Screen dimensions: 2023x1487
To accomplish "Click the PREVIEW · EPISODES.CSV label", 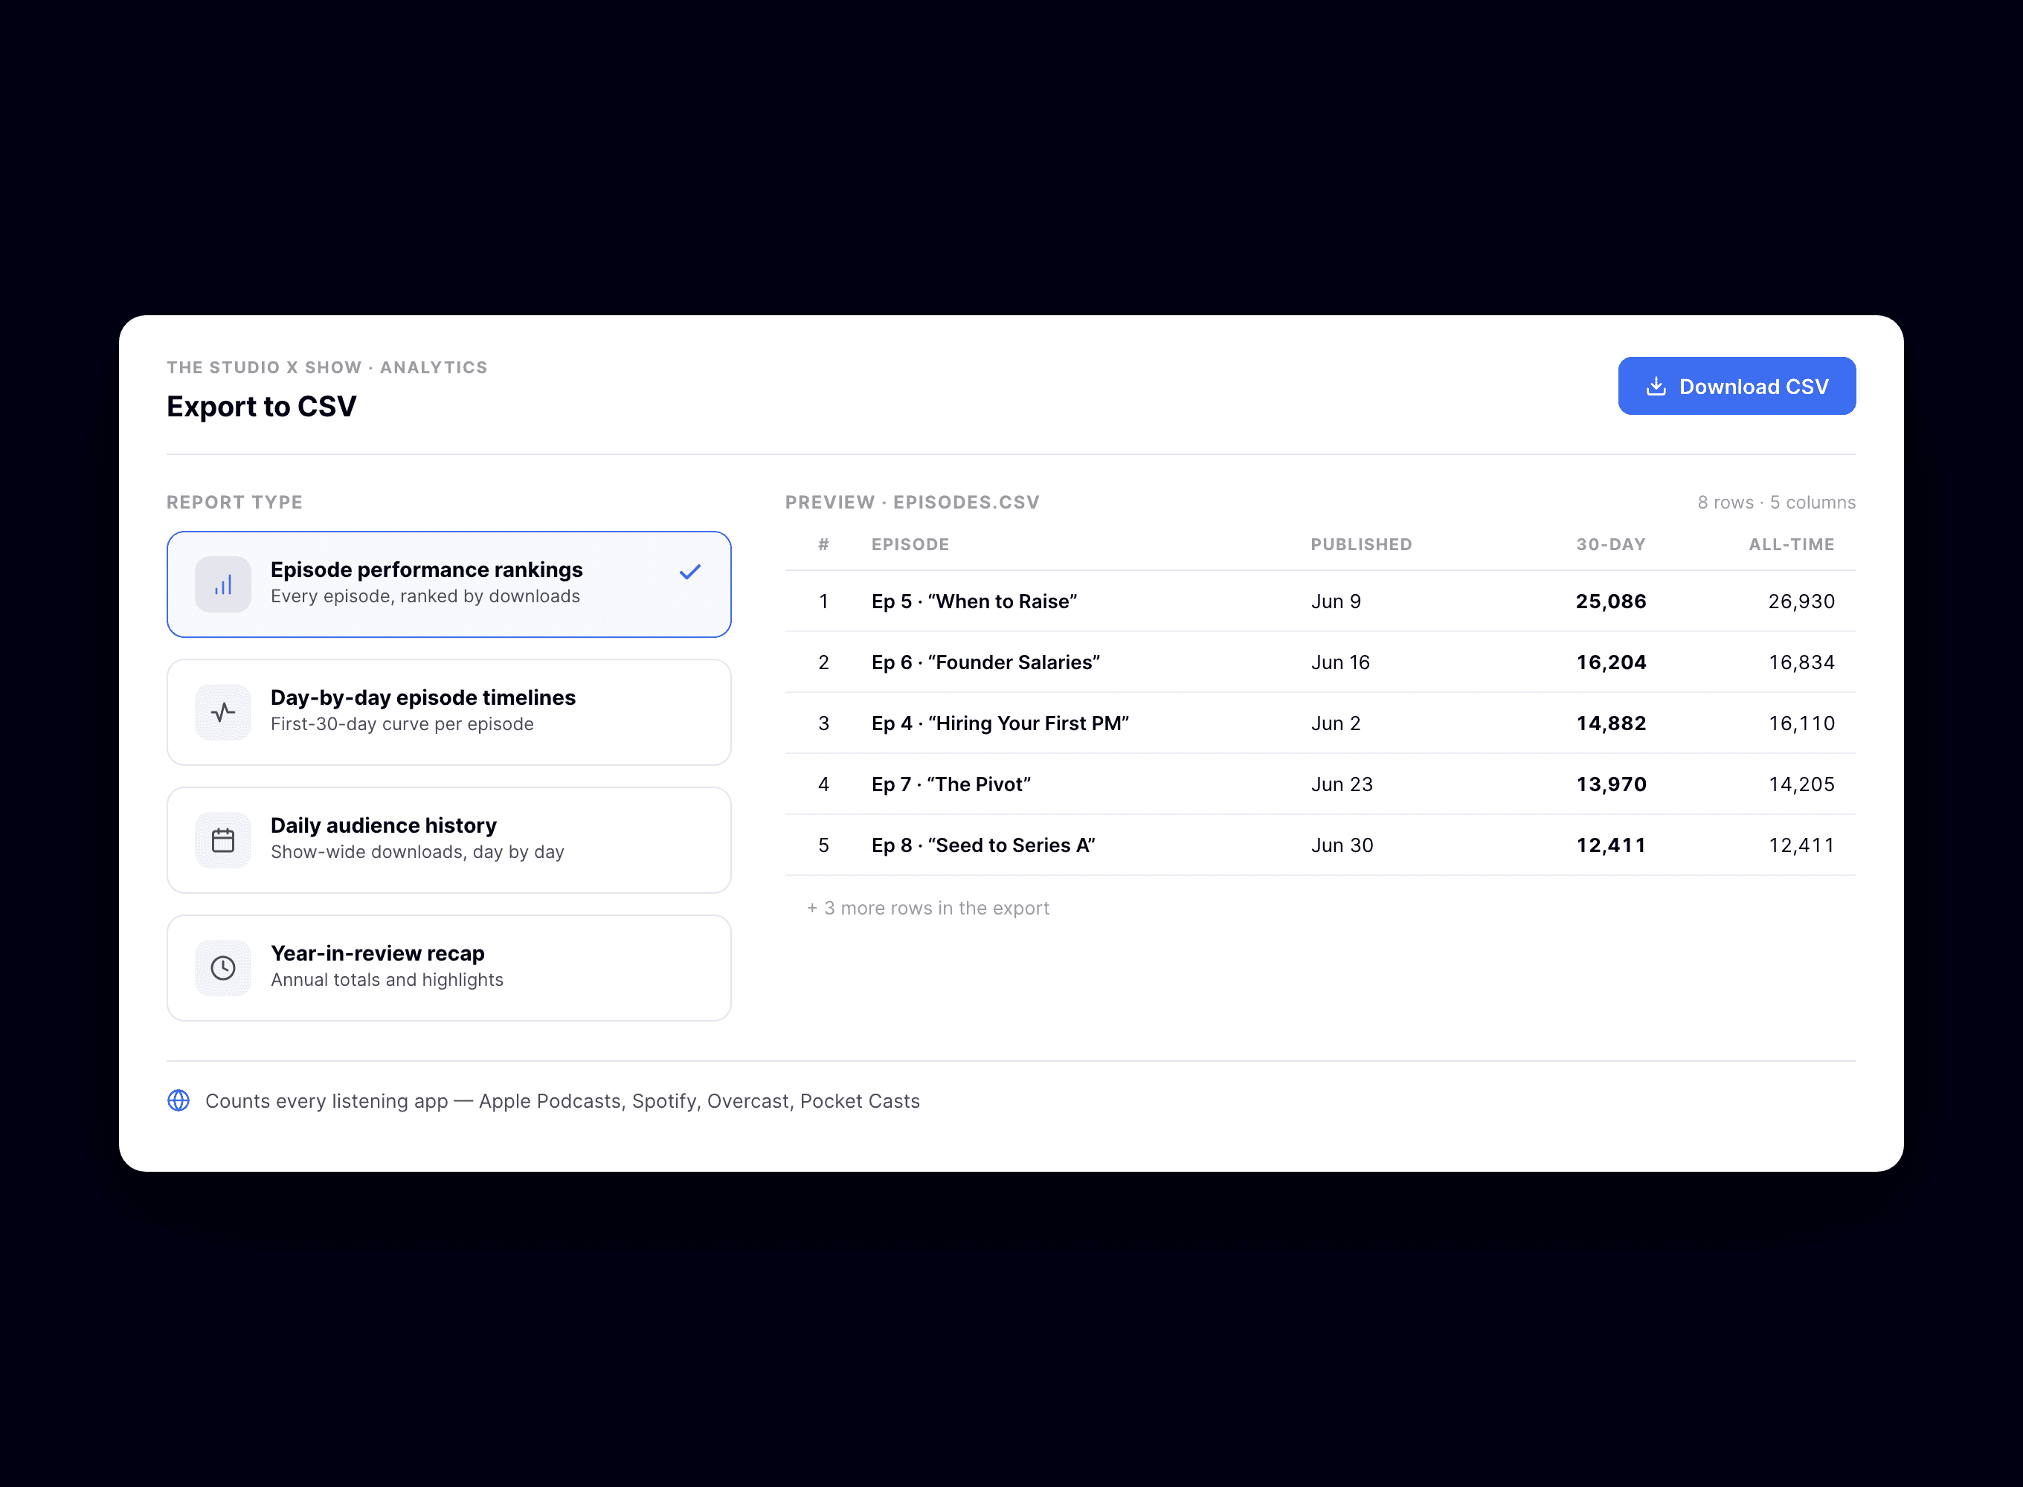I will tap(912, 503).
